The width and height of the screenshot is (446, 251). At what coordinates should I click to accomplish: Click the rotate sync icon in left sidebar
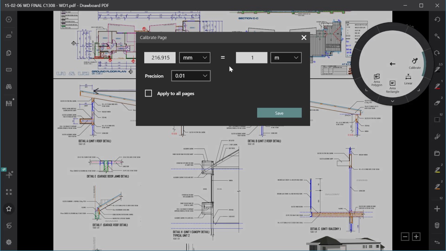click(9, 226)
